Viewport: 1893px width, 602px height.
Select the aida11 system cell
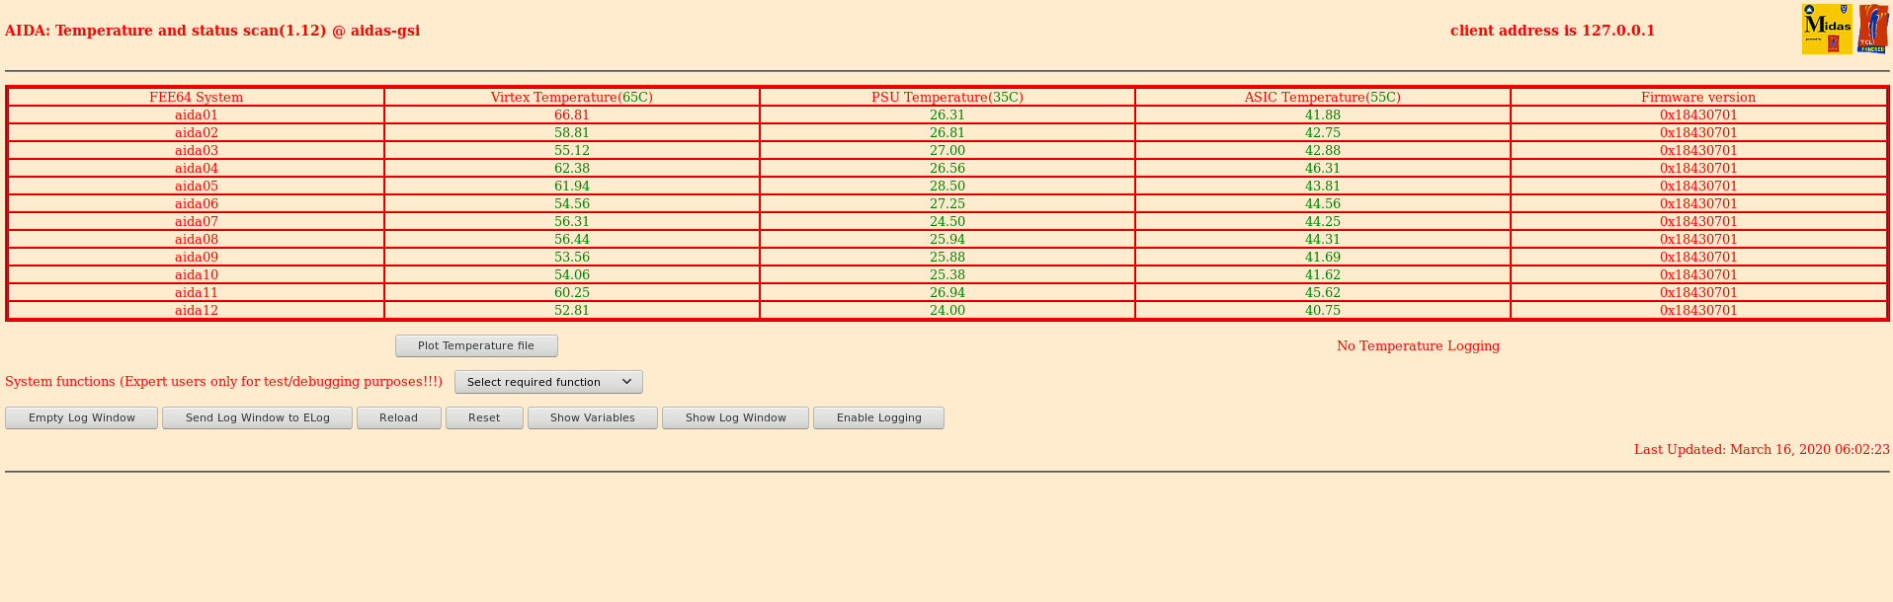197,293
